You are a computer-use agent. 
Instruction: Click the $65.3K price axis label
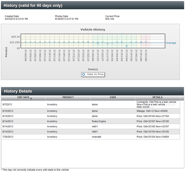pyautogui.click(x=16, y=37)
